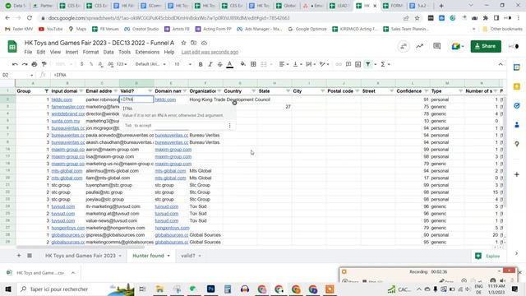Open vertical align dropdown
The image size is (526, 296).
[298, 64]
